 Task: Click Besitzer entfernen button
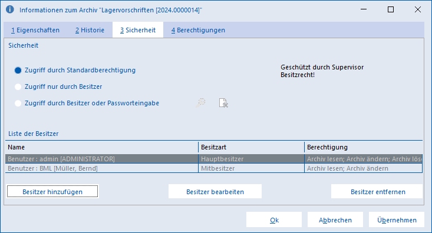click(x=378, y=191)
